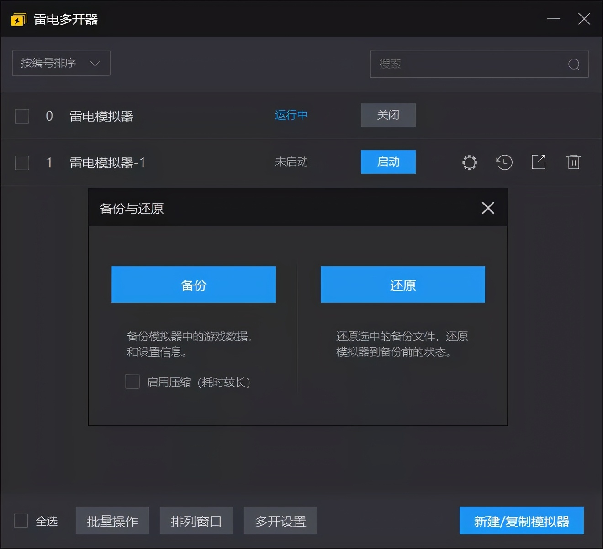This screenshot has height=549, width=603.
Task: Click the search magnifier icon
Action: 573,65
